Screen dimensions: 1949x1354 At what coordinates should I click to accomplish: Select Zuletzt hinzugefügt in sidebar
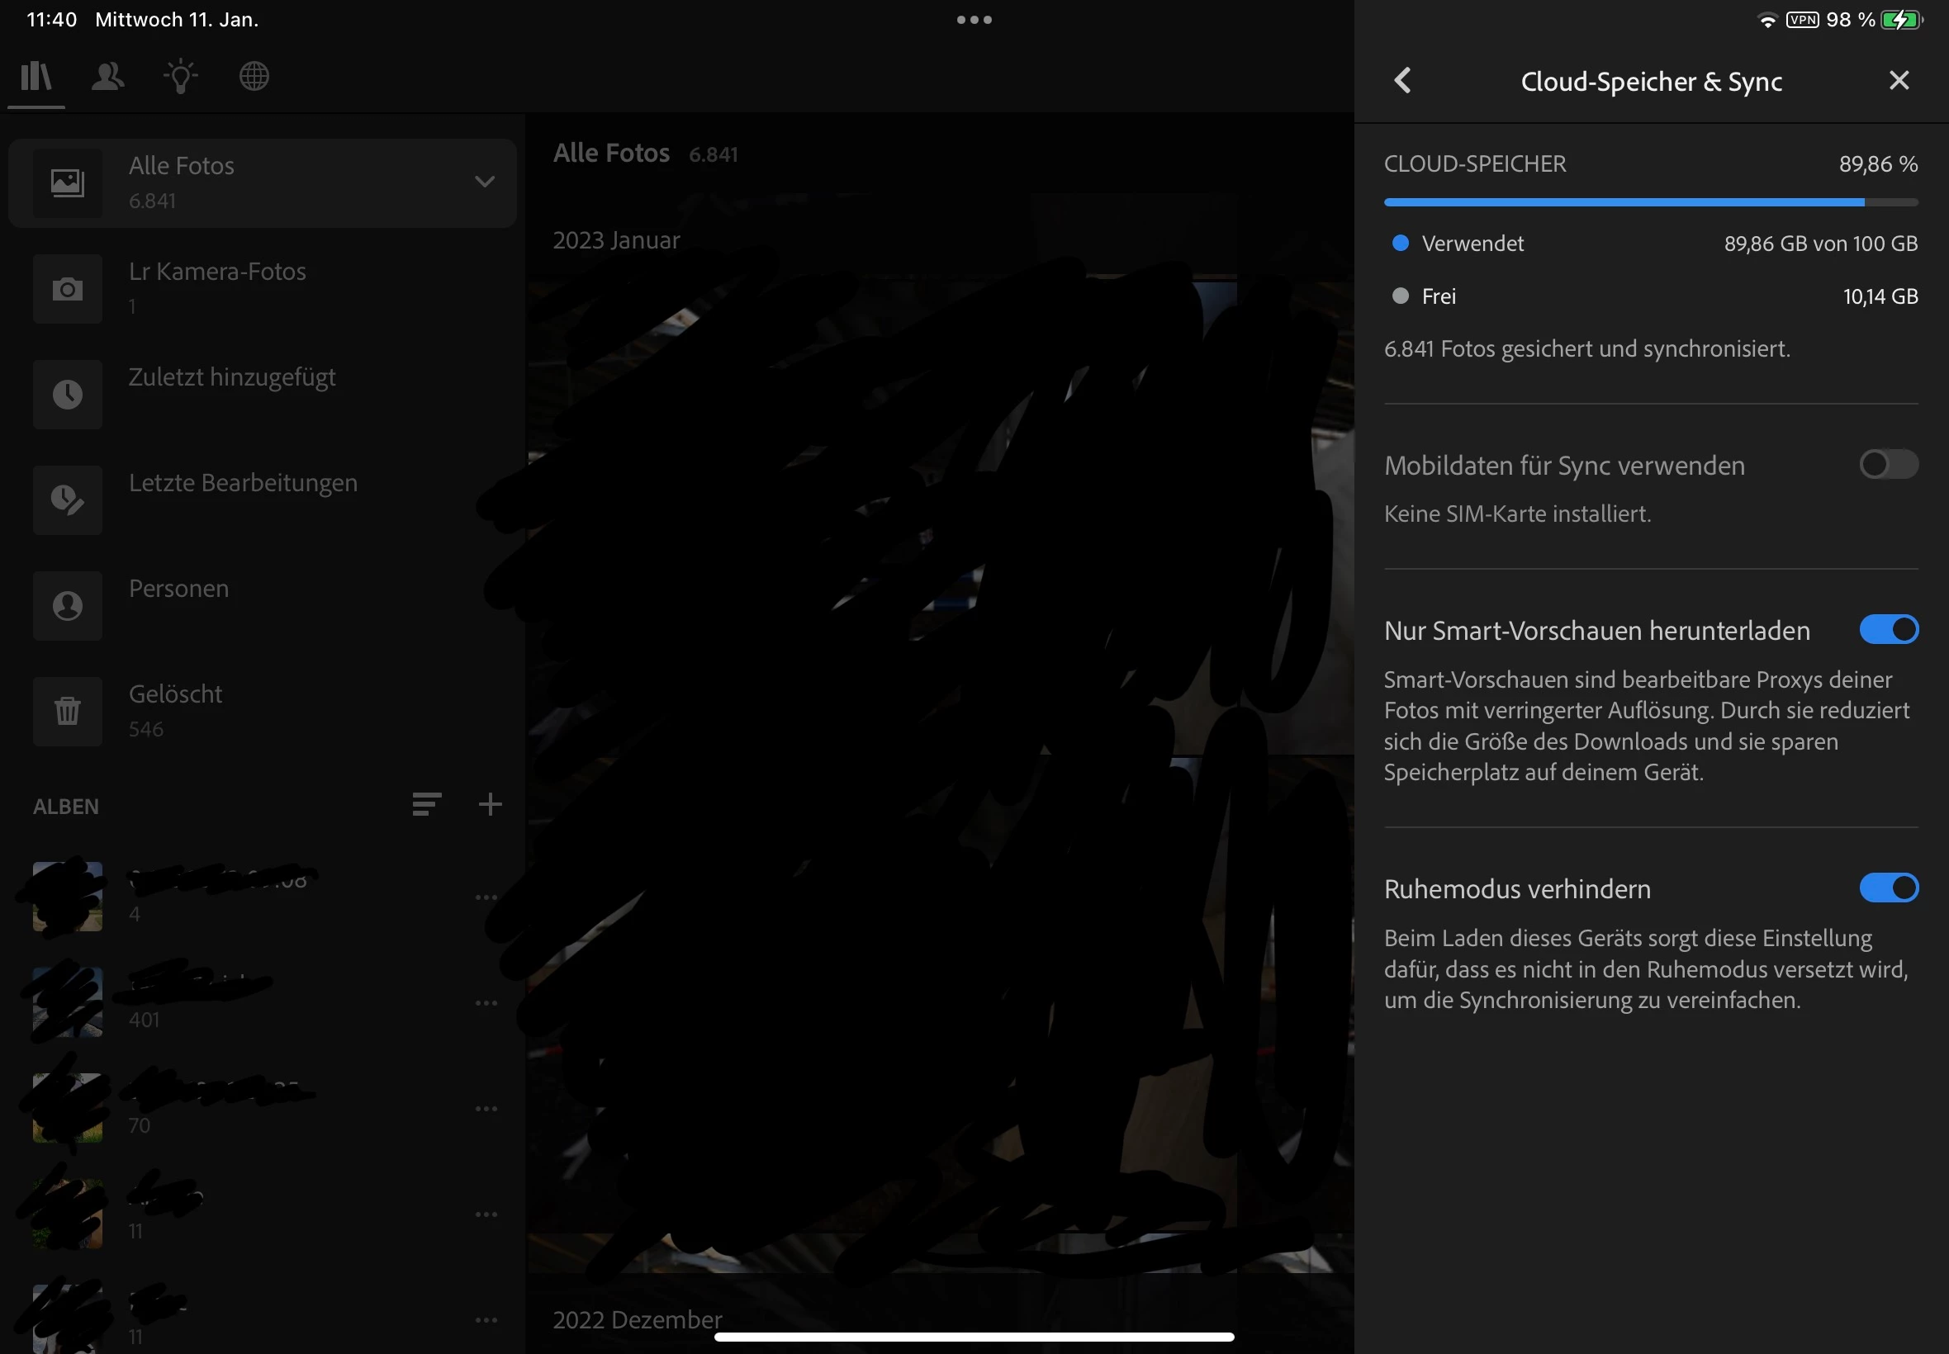click(x=231, y=394)
